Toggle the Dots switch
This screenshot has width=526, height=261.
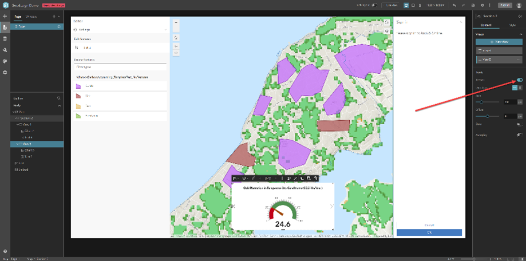pos(520,124)
